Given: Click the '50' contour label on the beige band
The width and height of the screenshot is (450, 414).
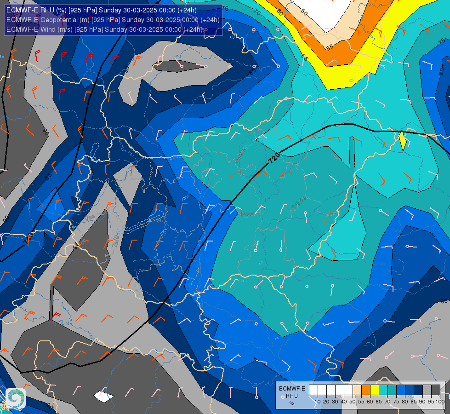Looking at the screenshot, I should pos(304,12).
